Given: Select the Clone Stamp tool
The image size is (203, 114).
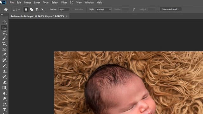Looking at the screenshot, I should pyautogui.click(x=4, y=71).
